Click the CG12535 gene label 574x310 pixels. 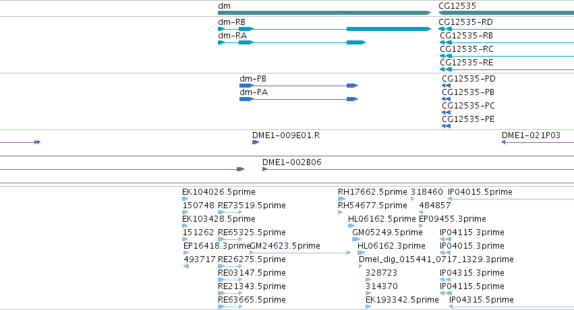pyautogui.click(x=457, y=6)
